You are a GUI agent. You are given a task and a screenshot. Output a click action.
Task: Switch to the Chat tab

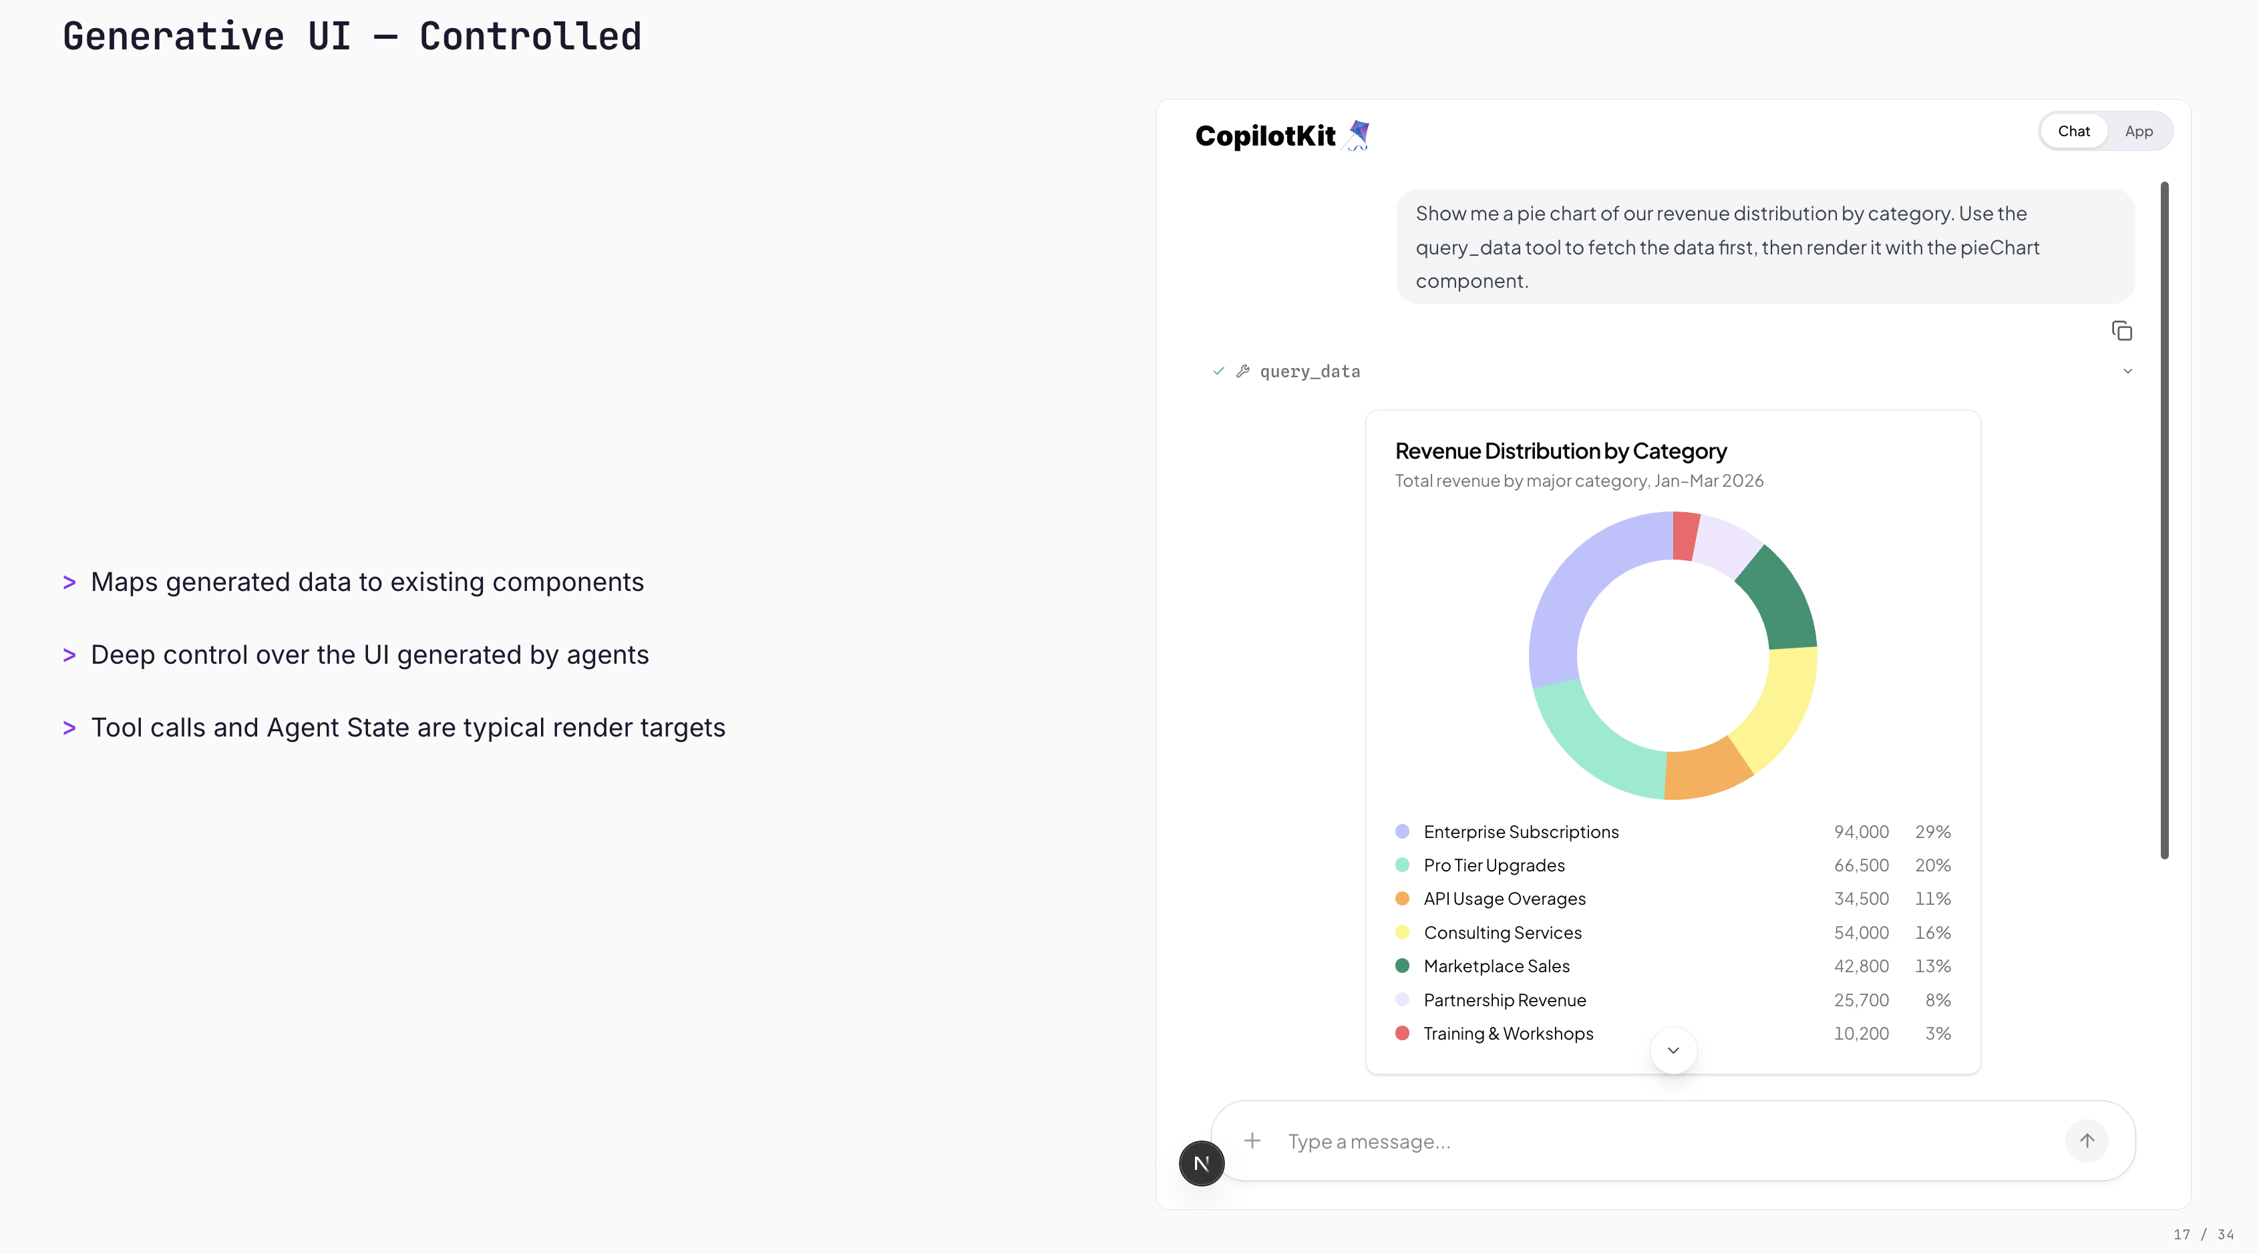coord(2073,132)
